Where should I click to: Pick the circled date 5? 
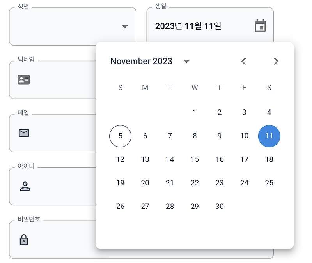[120, 136]
